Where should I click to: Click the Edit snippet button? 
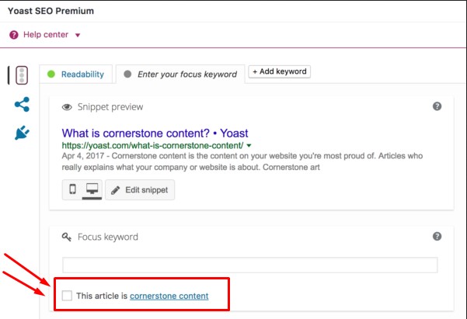click(140, 189)
